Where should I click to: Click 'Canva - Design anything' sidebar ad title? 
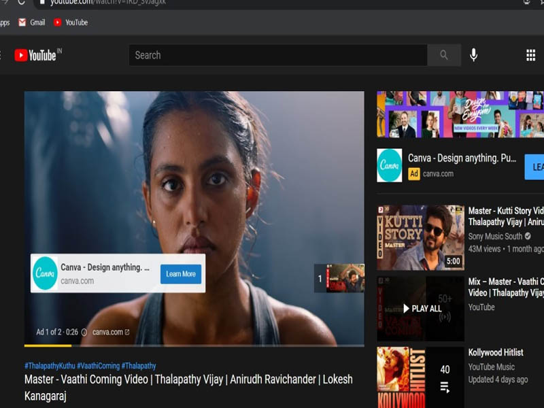click(462, 158)
